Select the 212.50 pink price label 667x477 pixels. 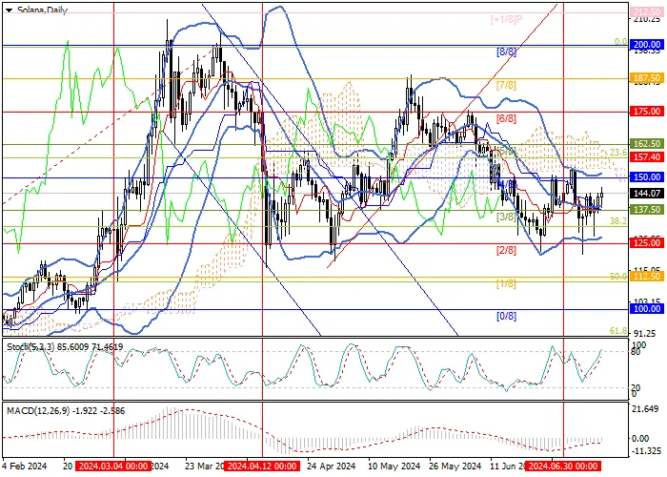pos(647,11)
